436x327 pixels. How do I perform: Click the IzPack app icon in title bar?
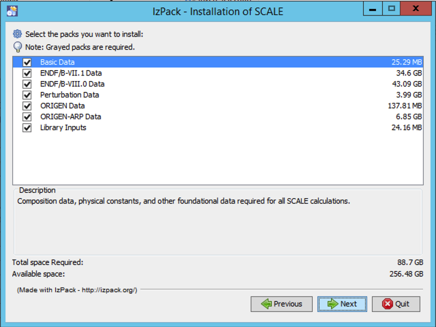coord(12,11)
